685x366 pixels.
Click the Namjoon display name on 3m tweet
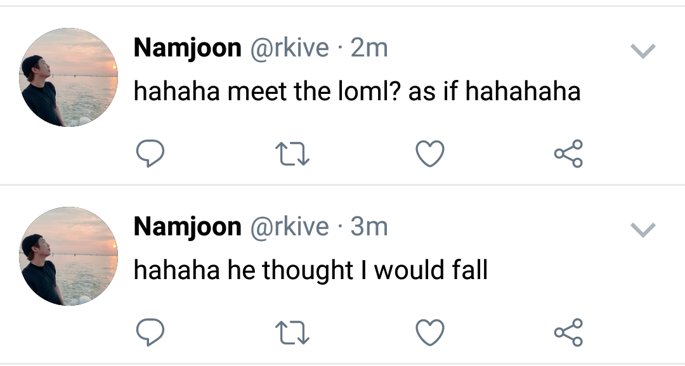(x=187, y=227)
